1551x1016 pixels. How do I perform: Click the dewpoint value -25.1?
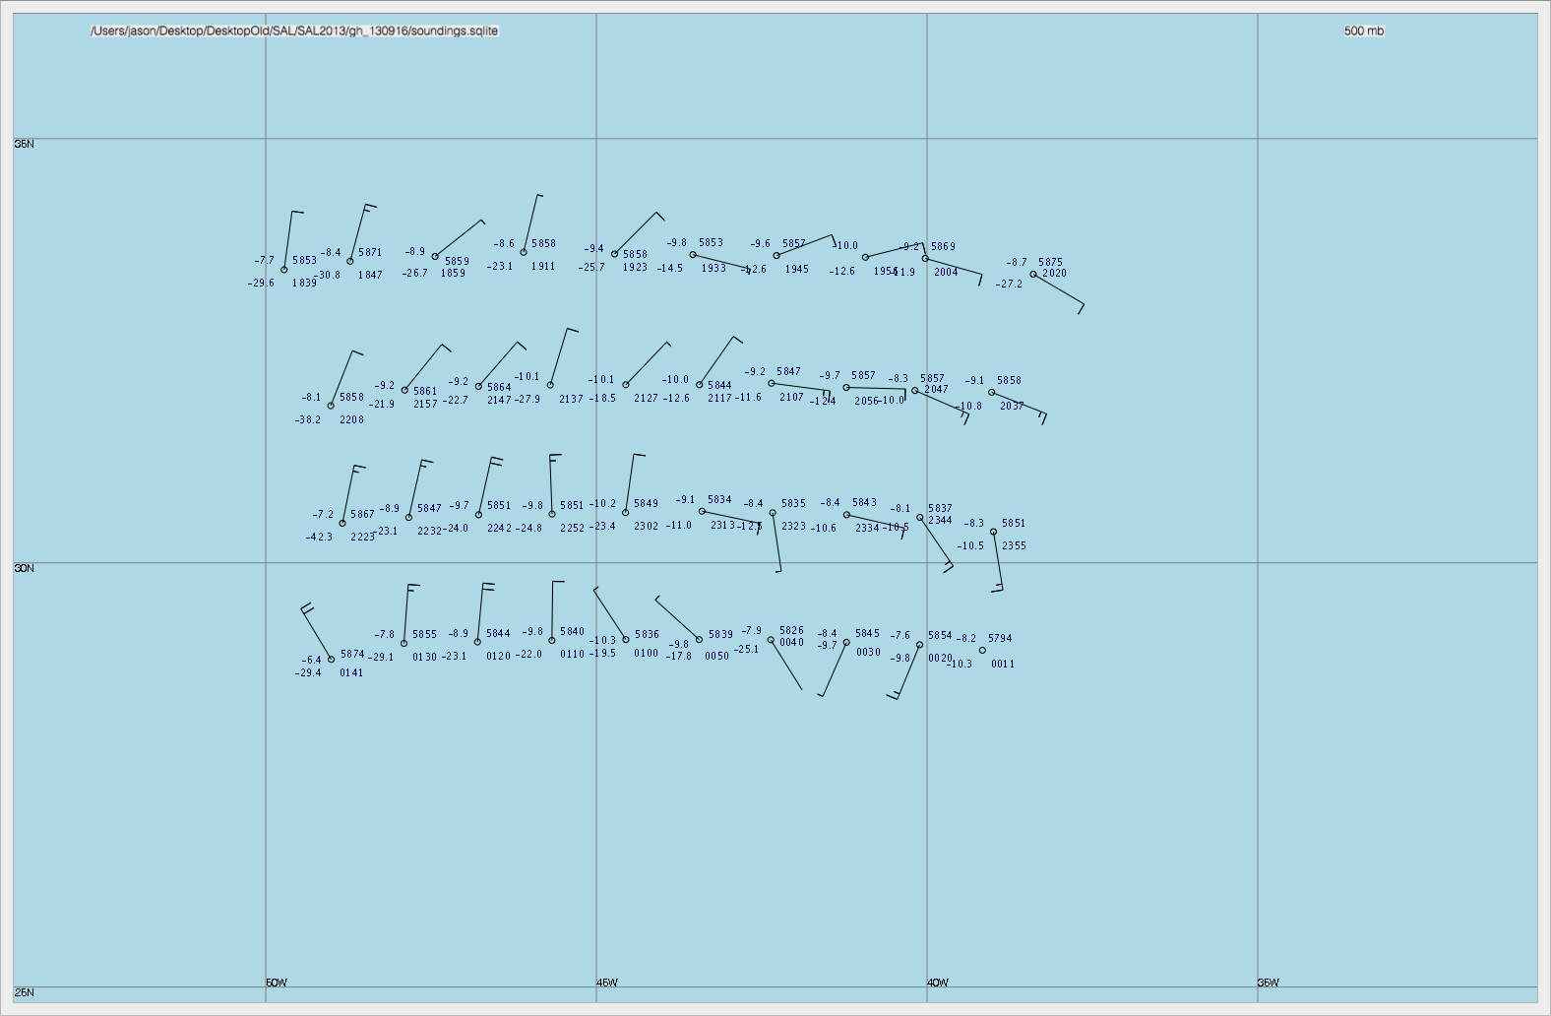[746, 650]
